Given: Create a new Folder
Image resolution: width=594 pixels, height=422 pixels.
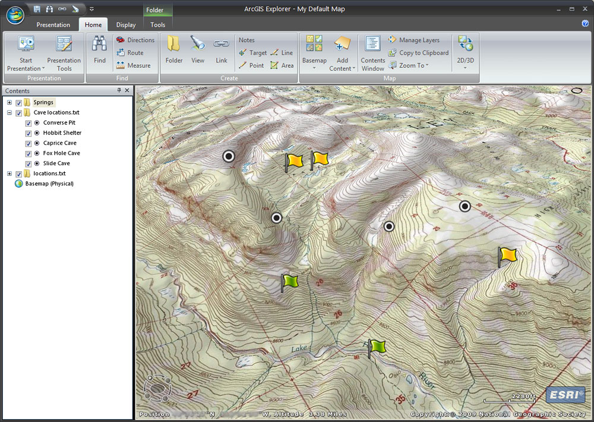Looking at the screenshot, I should coord(174,50).
